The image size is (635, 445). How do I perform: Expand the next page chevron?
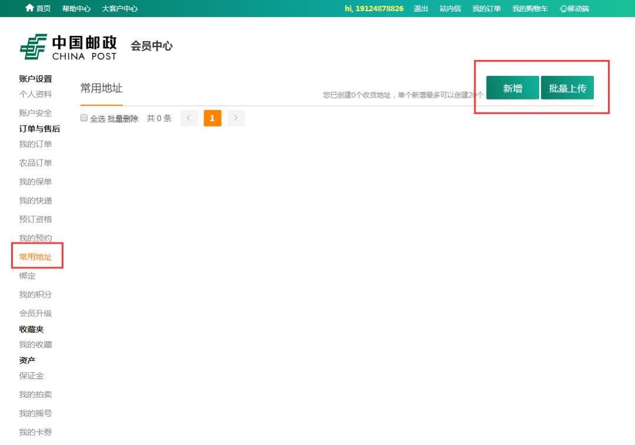(x=236, y=118)
